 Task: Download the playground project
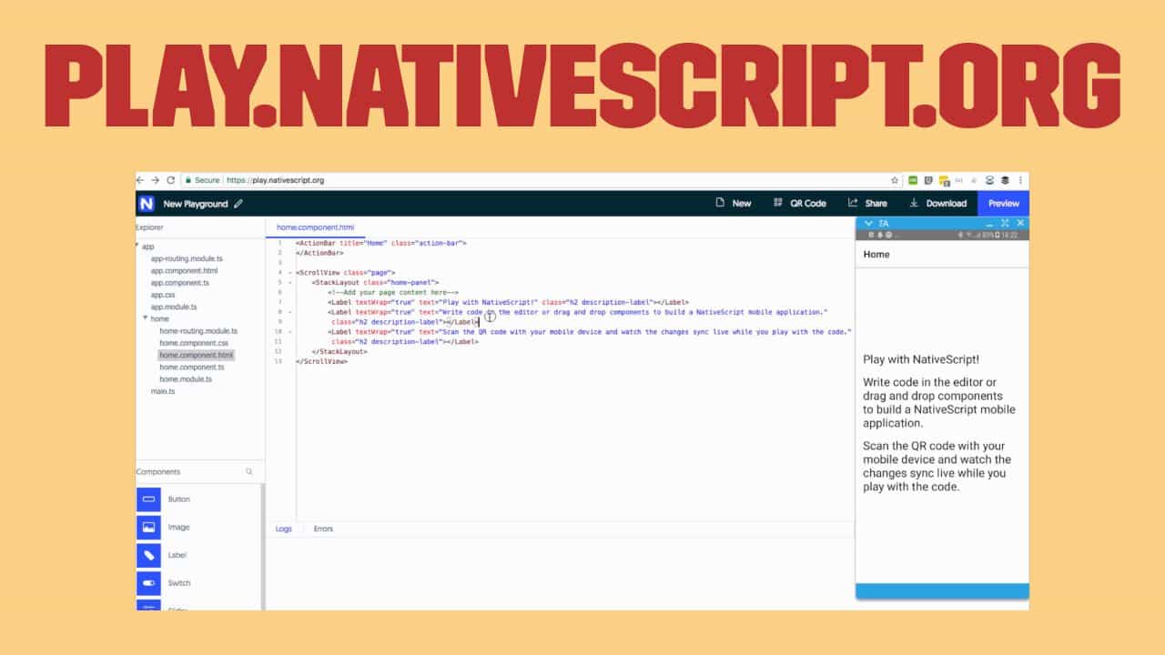coord(937,204)
